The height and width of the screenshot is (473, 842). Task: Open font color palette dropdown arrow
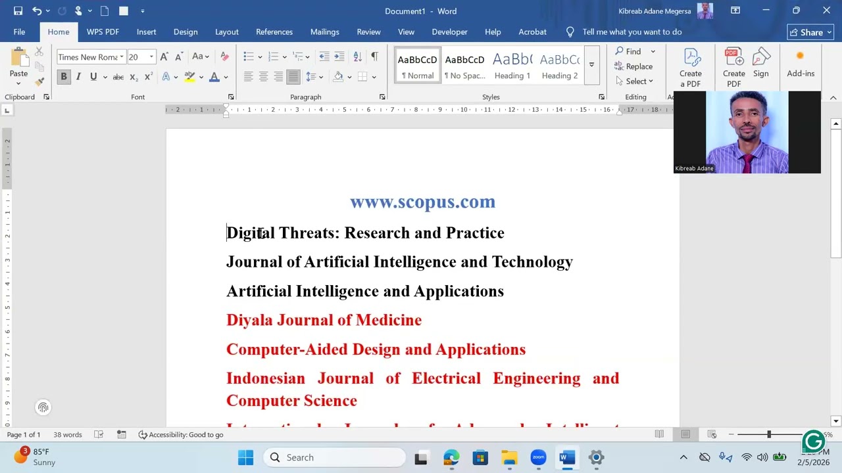coord(226,78)
